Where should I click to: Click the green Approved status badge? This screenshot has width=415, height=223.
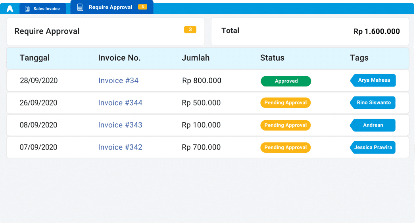[x=286, y=81]
